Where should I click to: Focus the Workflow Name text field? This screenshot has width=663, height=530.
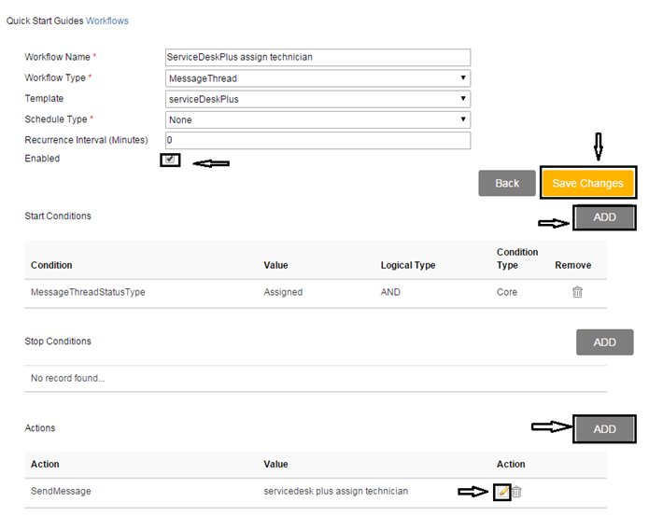pos(317,57)
